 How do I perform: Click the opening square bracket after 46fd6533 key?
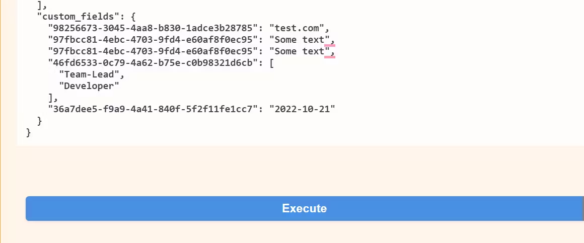[272, 63]
